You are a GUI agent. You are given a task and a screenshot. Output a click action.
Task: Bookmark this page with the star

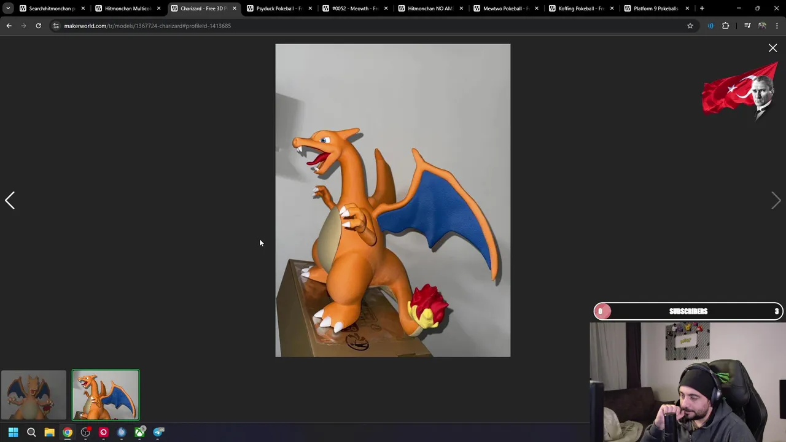click(690, 26)
